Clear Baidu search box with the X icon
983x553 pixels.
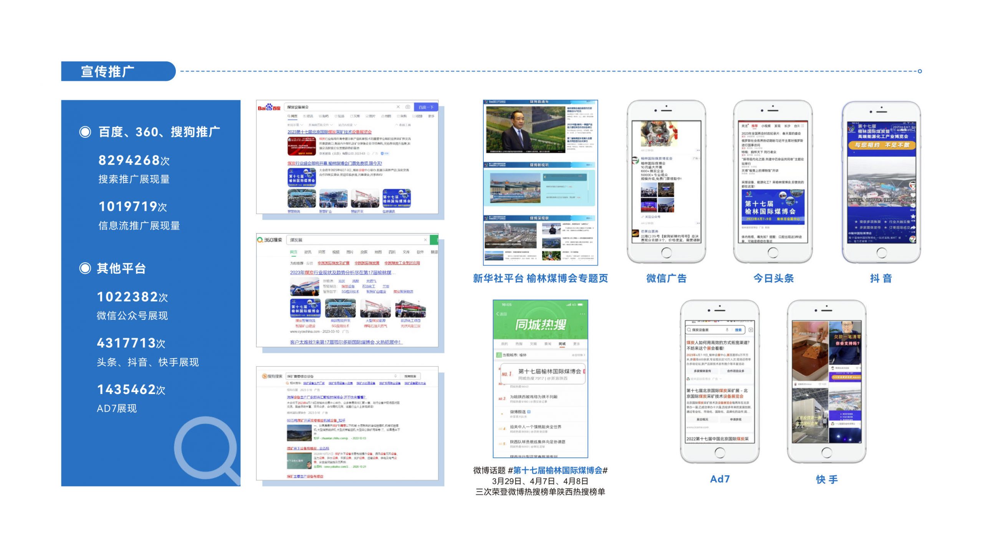[x=398, y=107]
